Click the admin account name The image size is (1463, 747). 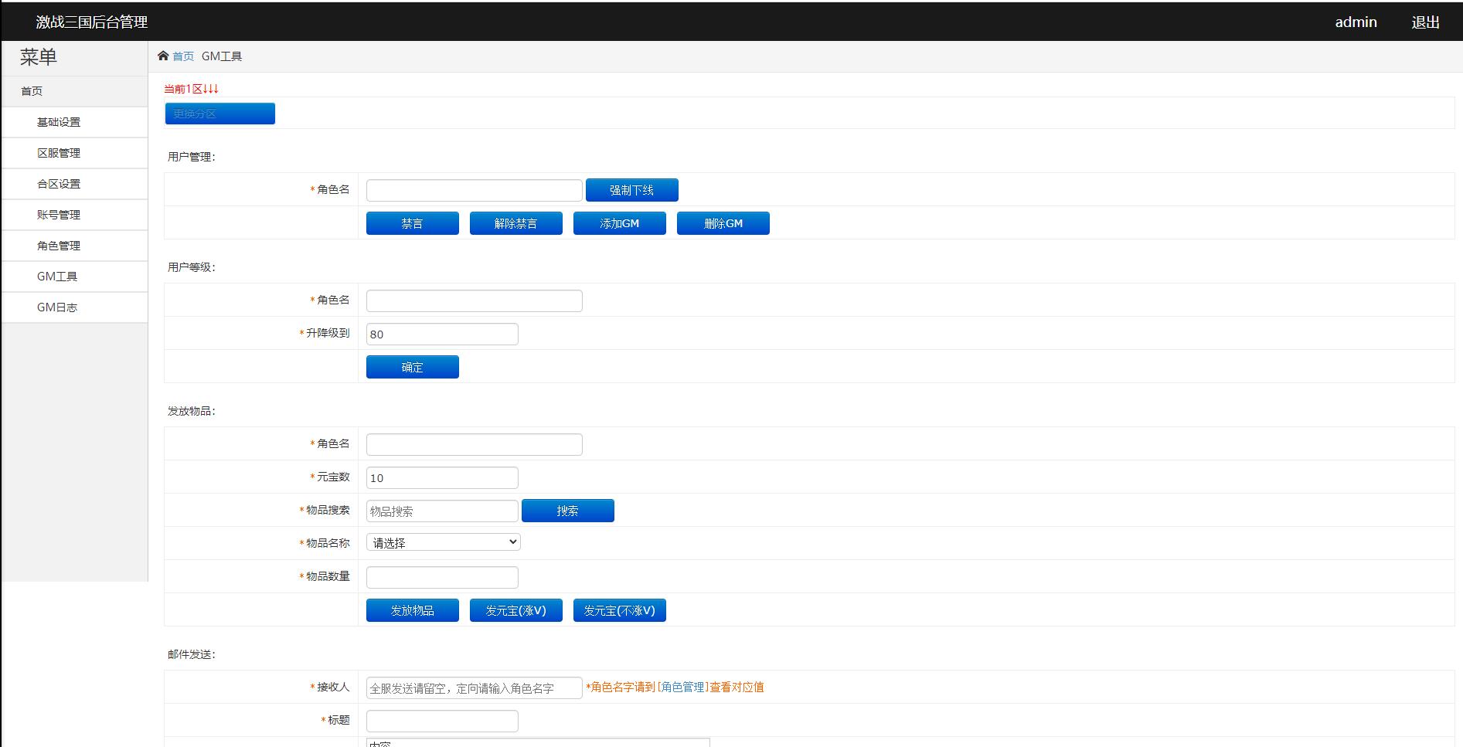click(x=1356, y=21)
